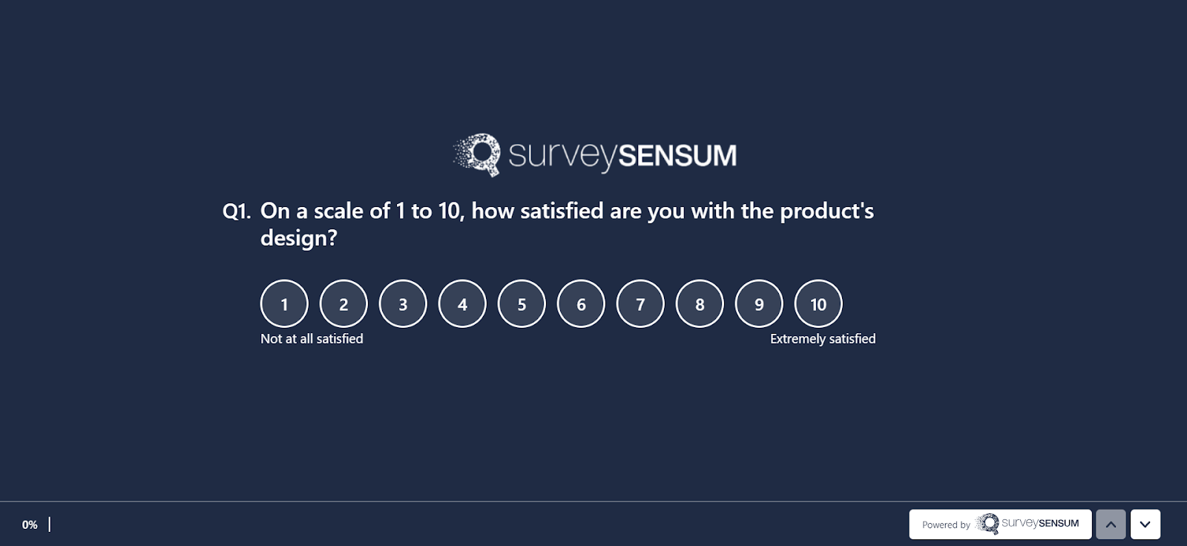Click the 0% progress indicator
Screen dimensions: 1187x546
pyautogui.click(x=30, y=524)
